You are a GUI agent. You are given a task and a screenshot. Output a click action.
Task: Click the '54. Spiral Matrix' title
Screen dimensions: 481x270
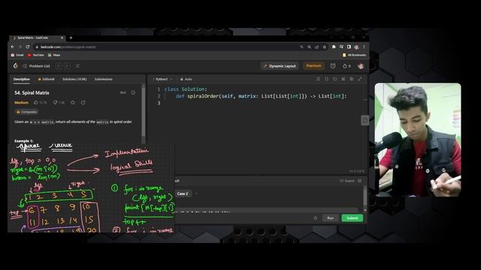(x=32, y=92)
